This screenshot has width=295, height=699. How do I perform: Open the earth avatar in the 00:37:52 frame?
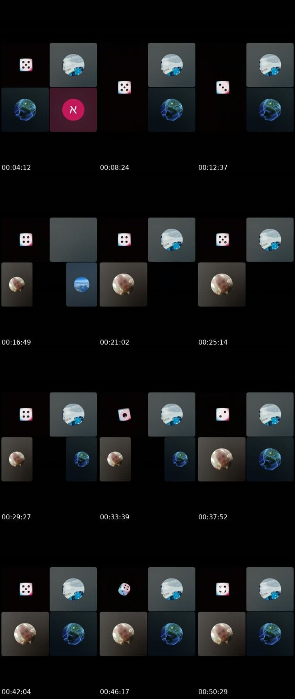pos(270,459)
